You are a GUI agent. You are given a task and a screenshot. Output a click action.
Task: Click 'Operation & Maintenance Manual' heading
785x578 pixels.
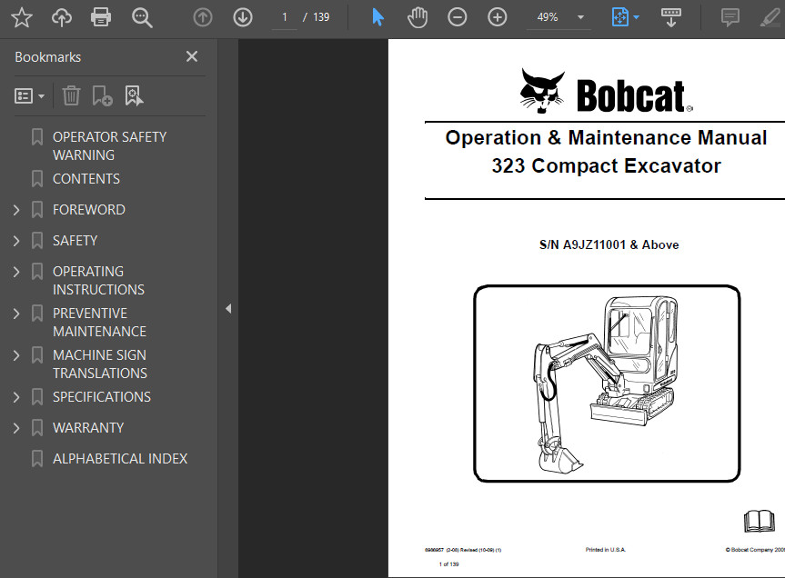pos(607,137)
